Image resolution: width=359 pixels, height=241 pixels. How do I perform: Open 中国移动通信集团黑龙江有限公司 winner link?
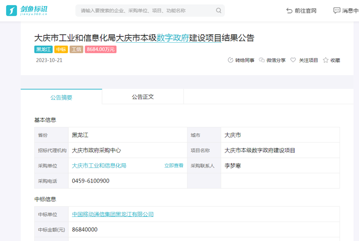(x=113, y=214)
